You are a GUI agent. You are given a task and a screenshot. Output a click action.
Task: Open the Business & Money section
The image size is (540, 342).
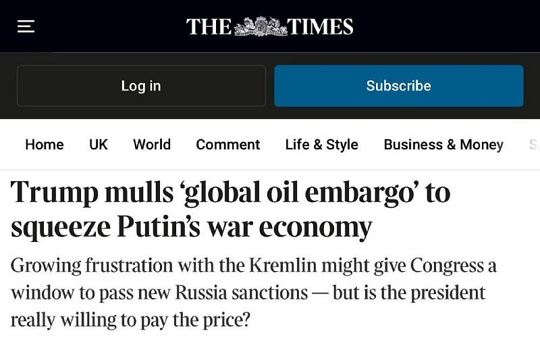click(443, 145)
